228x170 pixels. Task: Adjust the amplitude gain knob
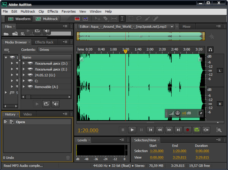coord(177,113)
